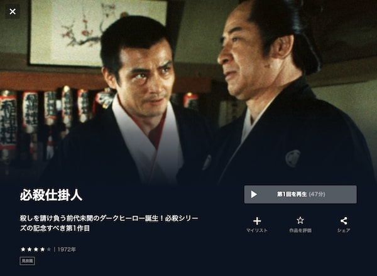Click the play triangle icon

(x=254, y=194)
